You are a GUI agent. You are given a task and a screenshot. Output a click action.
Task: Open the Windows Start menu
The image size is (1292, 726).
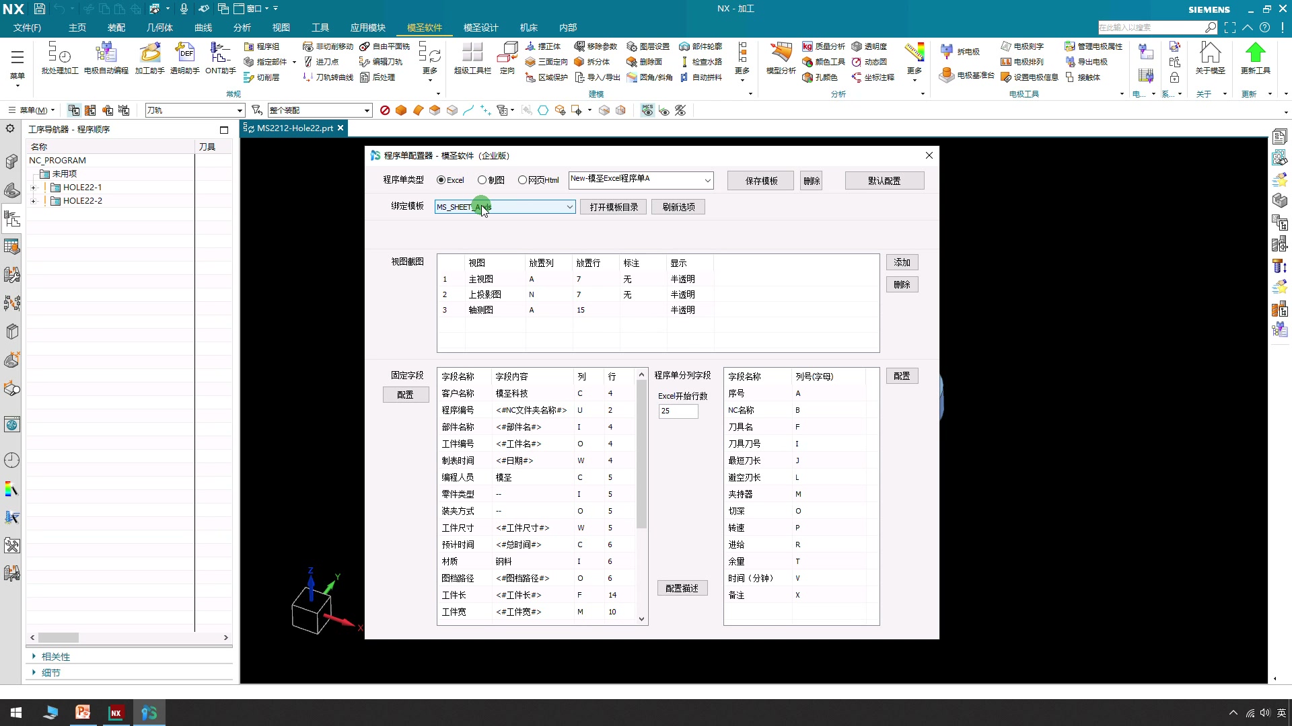click(16, 713)
